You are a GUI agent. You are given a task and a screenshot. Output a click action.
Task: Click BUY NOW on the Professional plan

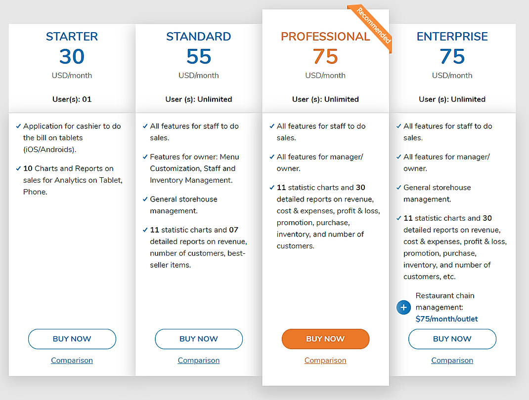click(325, 339)
